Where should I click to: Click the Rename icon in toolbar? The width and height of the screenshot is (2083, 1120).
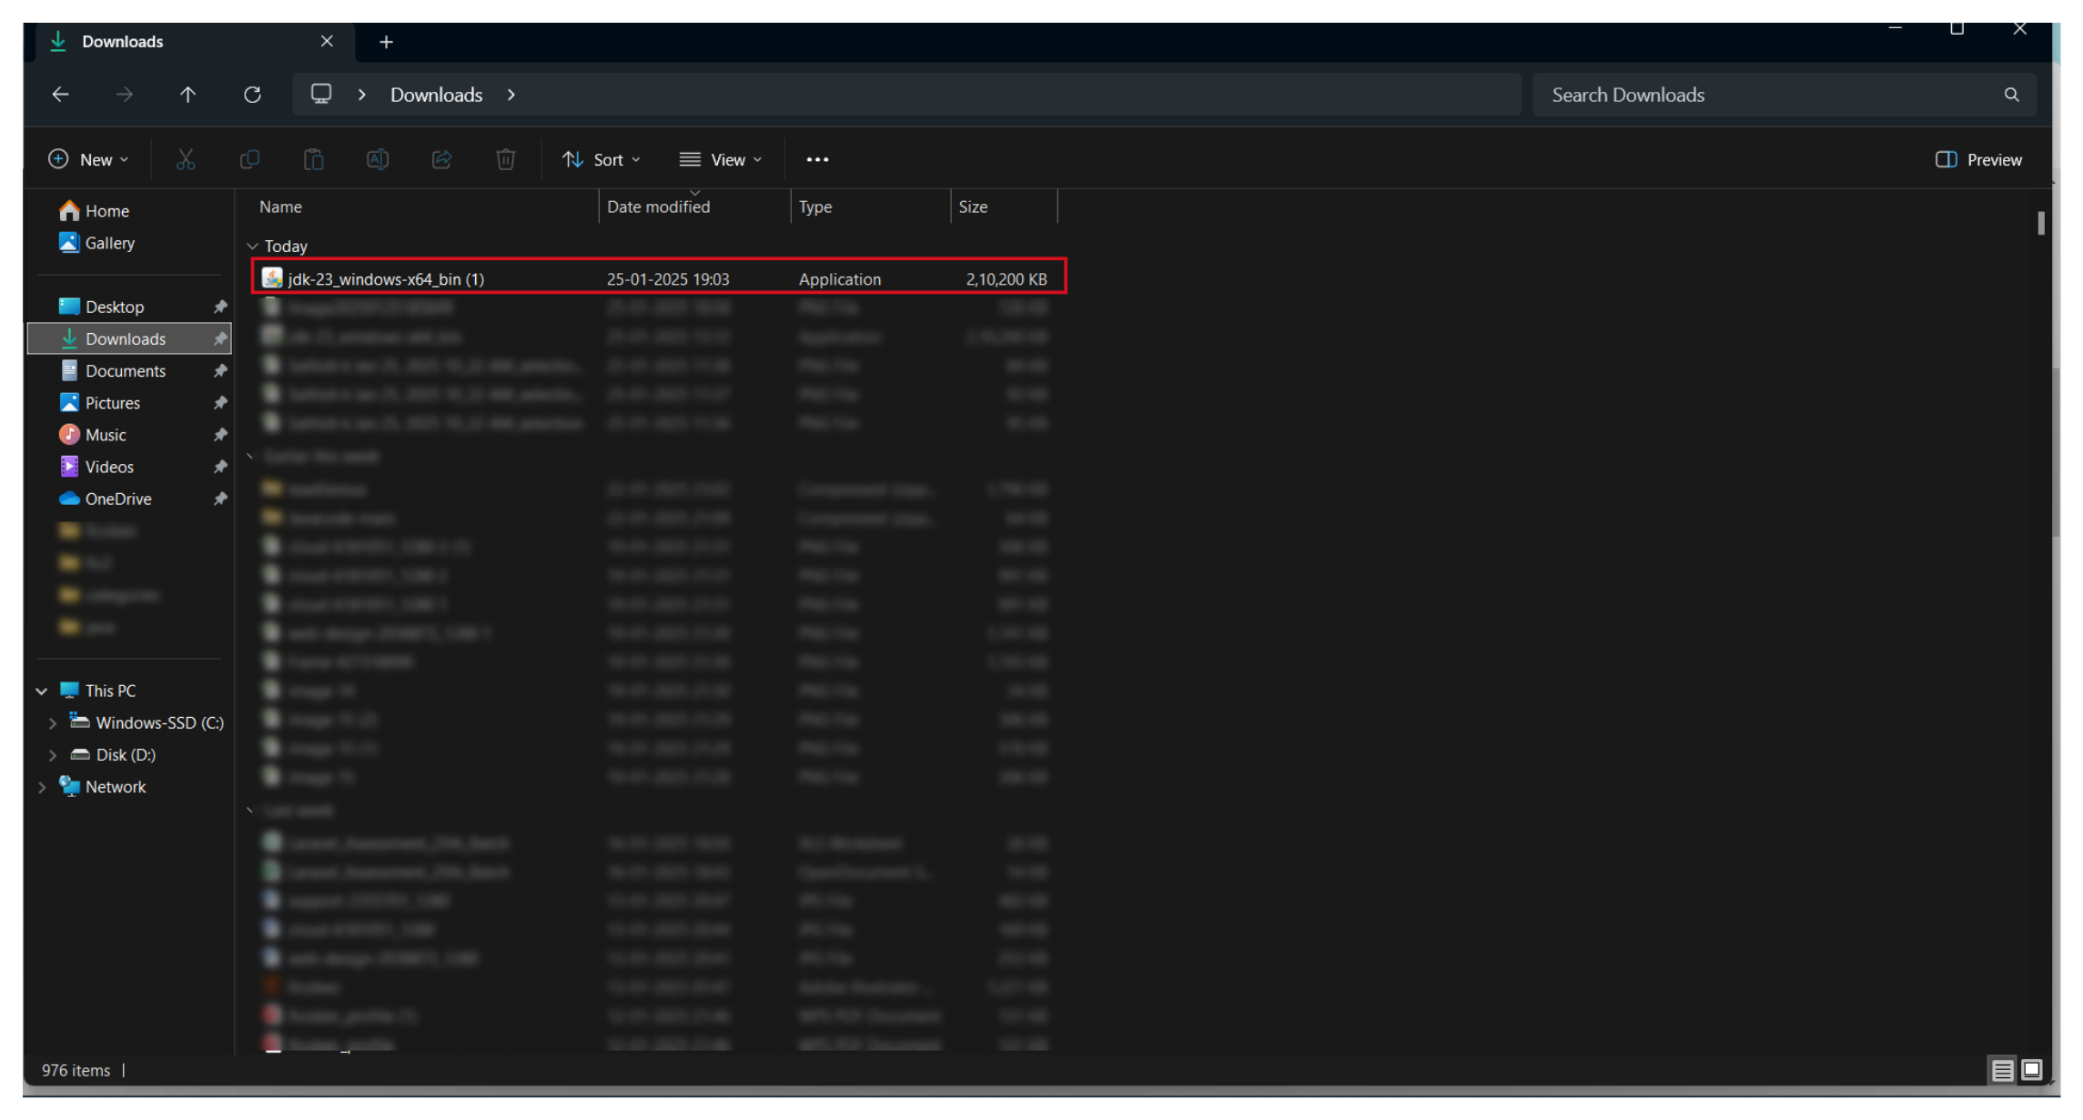tap(378, 159)
